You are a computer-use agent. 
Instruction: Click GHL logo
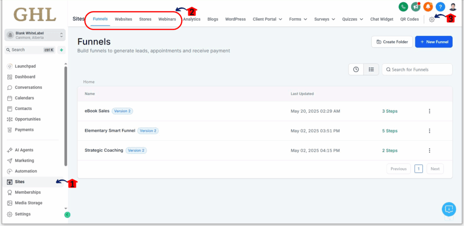[35, 14]
